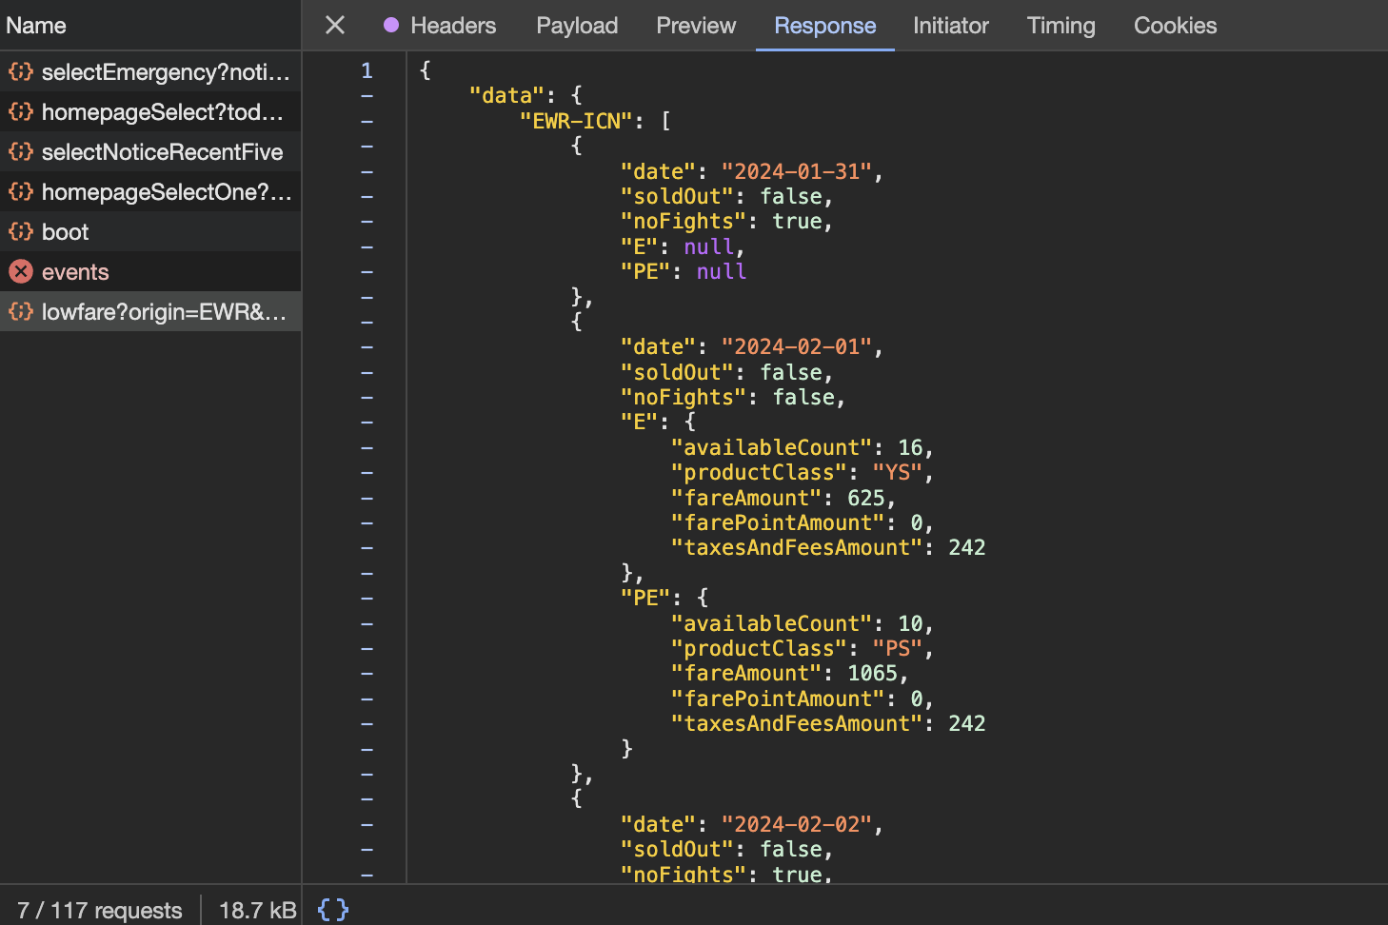Screen dimensions: 1388x925
Task: Click the red error icon beside events
Action: (21, 271)
